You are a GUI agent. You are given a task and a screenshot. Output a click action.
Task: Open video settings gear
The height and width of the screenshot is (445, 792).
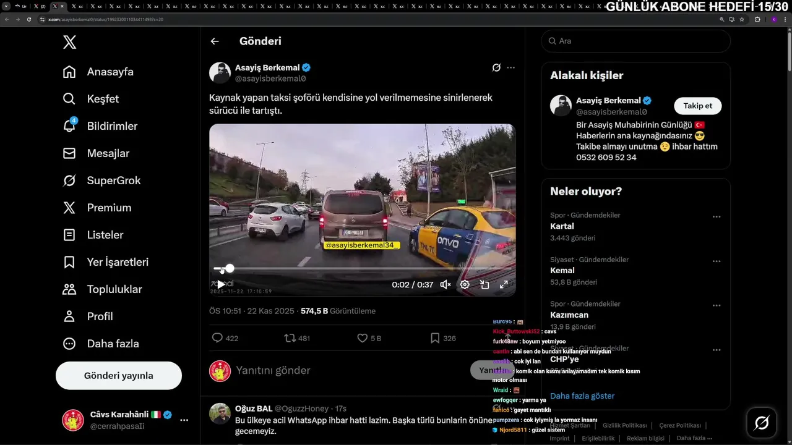pos(465,284)
